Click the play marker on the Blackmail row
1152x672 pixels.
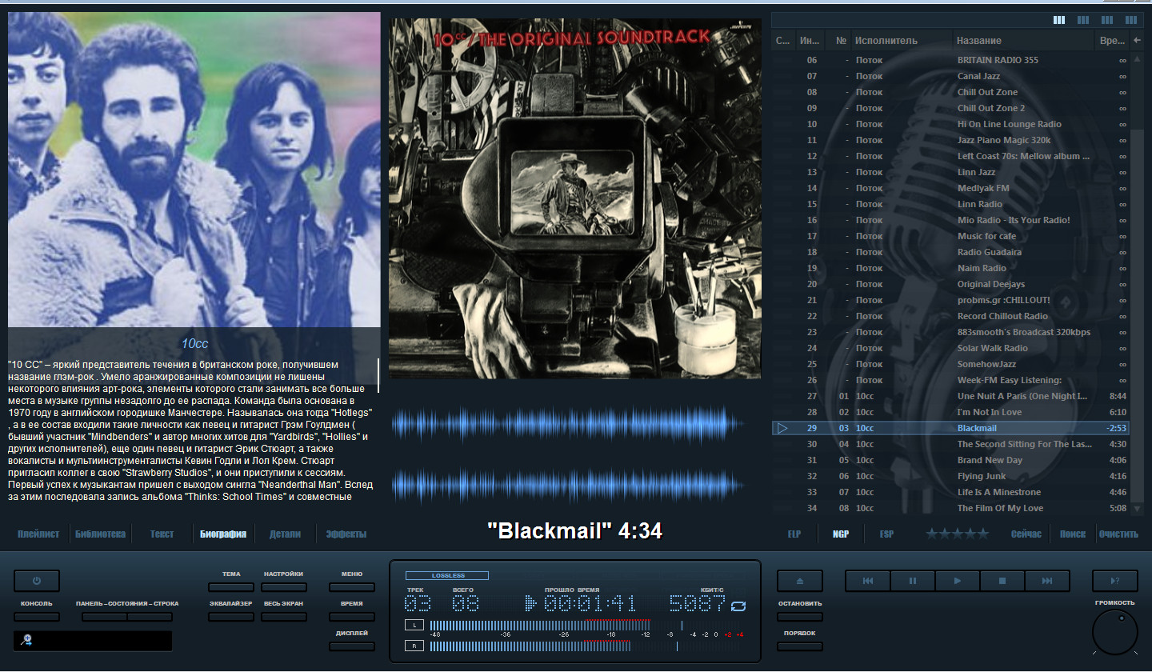[x=782, y=428]
